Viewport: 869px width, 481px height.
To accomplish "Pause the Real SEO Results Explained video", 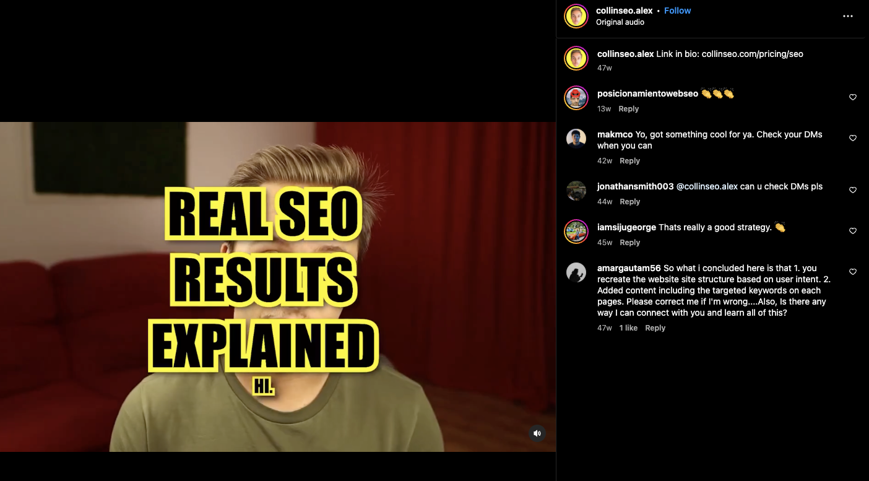I will click(x=278, y=287).
